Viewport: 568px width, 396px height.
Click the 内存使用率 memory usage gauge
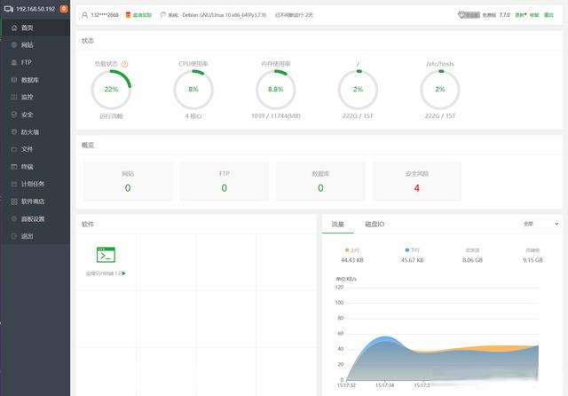[275, 90]
